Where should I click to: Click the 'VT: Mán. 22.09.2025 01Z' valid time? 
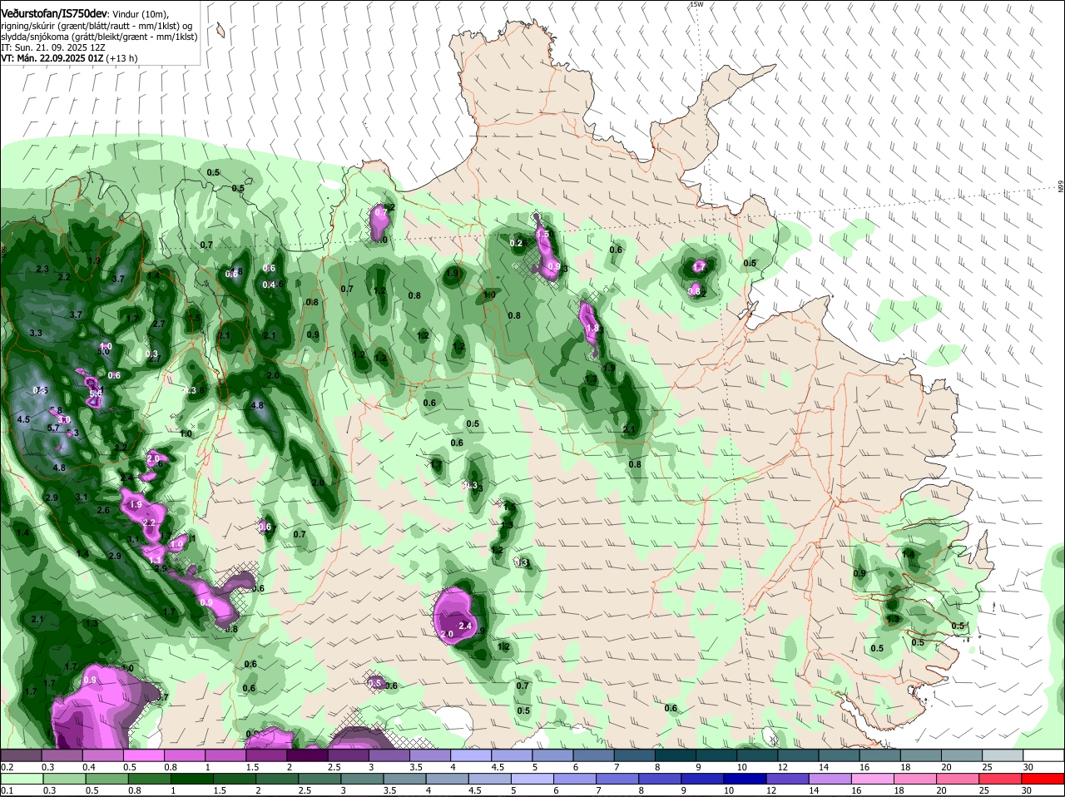pos(51,58)
